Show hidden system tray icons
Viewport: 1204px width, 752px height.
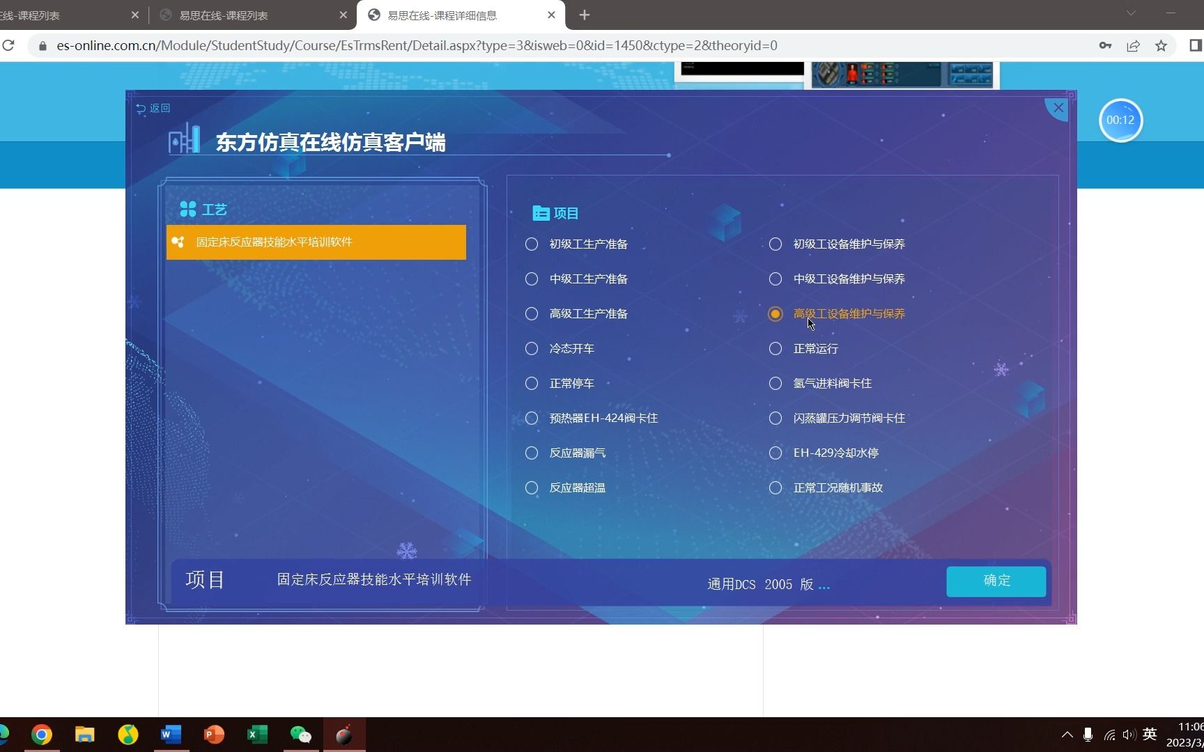click(x=1067, y=735)
